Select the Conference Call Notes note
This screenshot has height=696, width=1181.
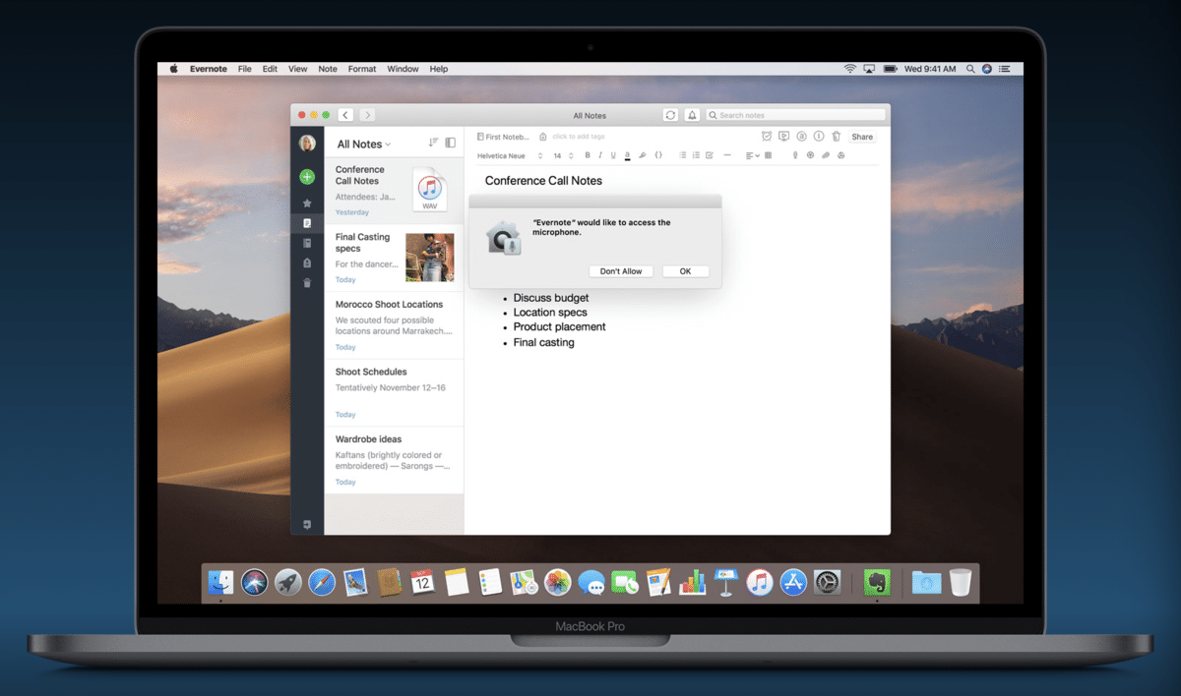click(394, 191)
